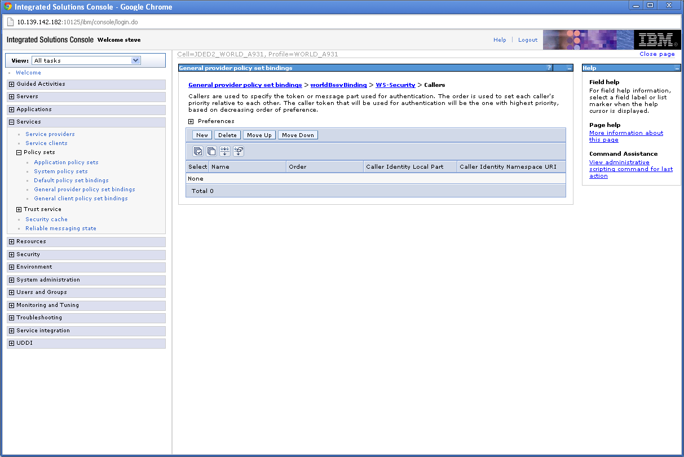The width and height of the screenshot is (684, 457).
Task: Open Service clients in navigation
Action: point(46,143)
